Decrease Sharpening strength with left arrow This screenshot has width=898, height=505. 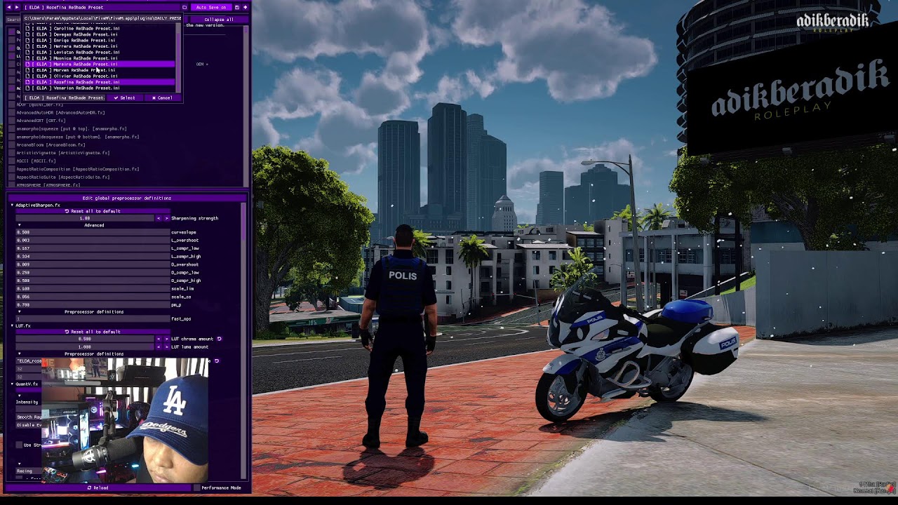[159, 218]
